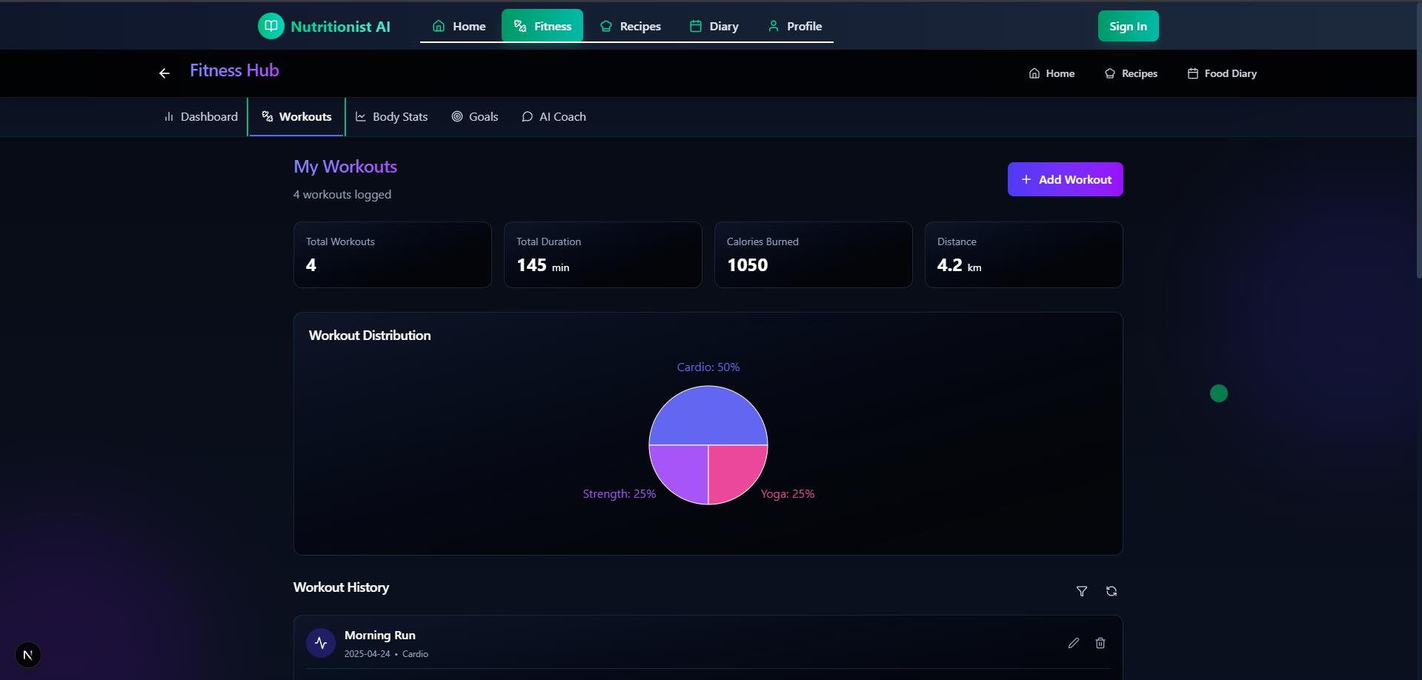
Task: Click the Nutritionist AI book logo icon
Action: coord(271,26)
